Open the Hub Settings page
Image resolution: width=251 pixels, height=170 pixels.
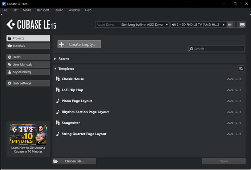tap(28, 83)
